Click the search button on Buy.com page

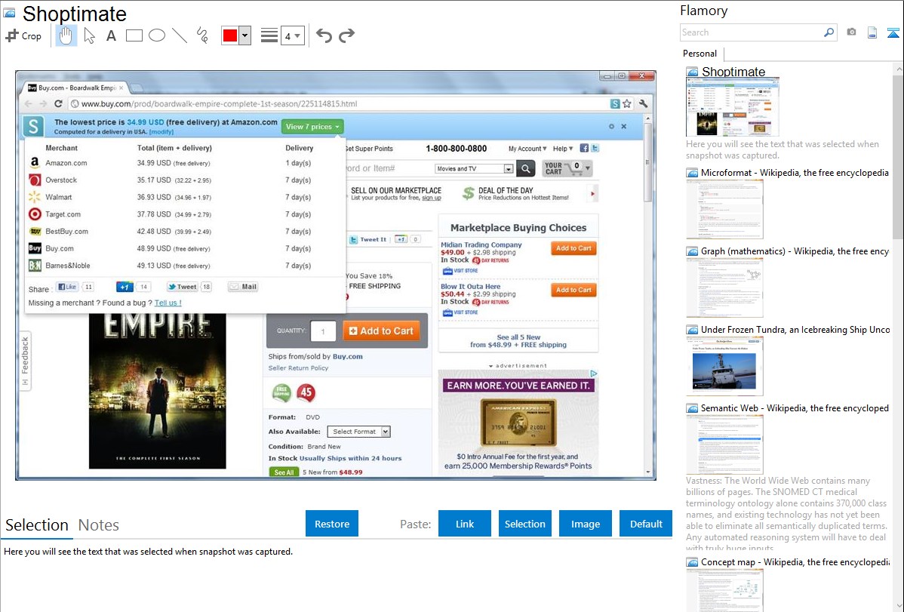click(x=526, y=168)
